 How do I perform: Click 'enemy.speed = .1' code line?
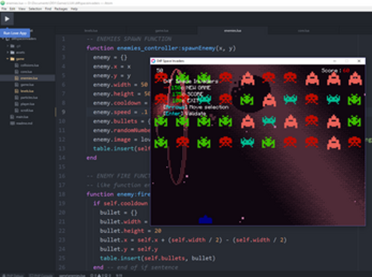(120, 112)
